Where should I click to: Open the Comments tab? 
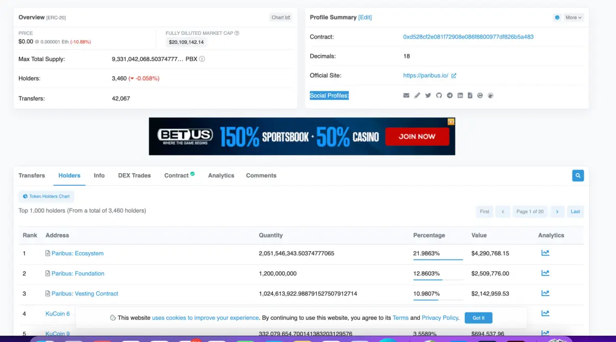[x=261, y=175]
